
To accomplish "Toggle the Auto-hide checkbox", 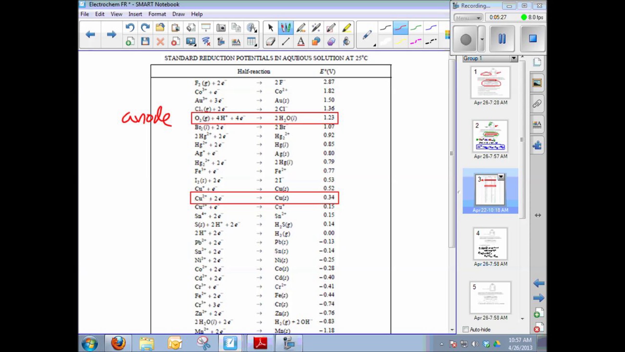I will [x=465, y=329].
